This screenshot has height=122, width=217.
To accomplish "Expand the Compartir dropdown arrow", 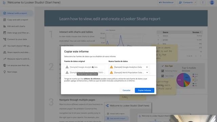I will [x=196, y=2].
